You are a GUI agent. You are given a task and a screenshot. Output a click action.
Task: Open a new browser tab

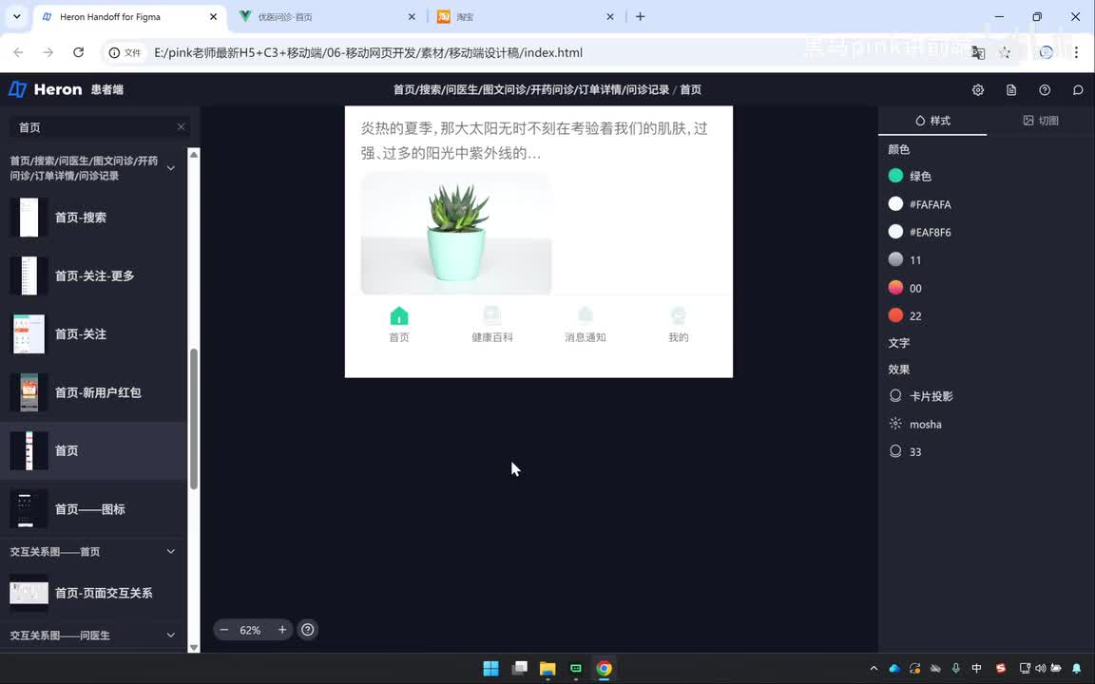point(641,17)
